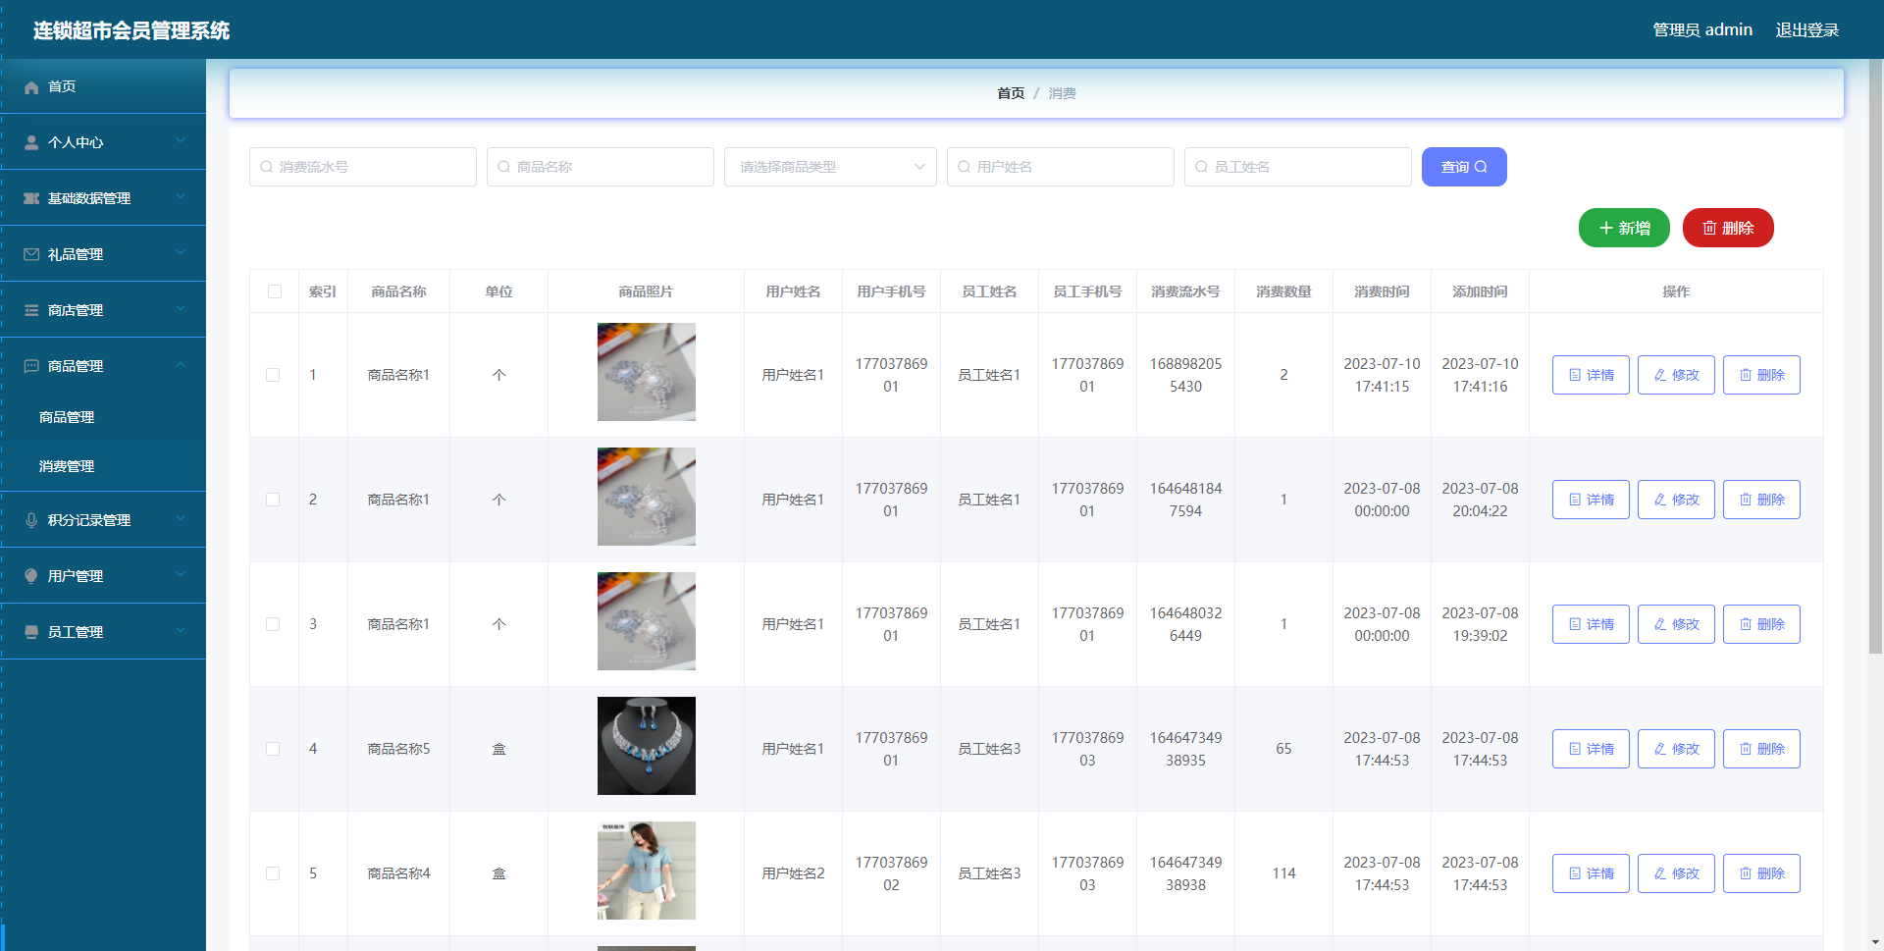
Task: Check the checkbox for row 4
Action: point(273,750)
